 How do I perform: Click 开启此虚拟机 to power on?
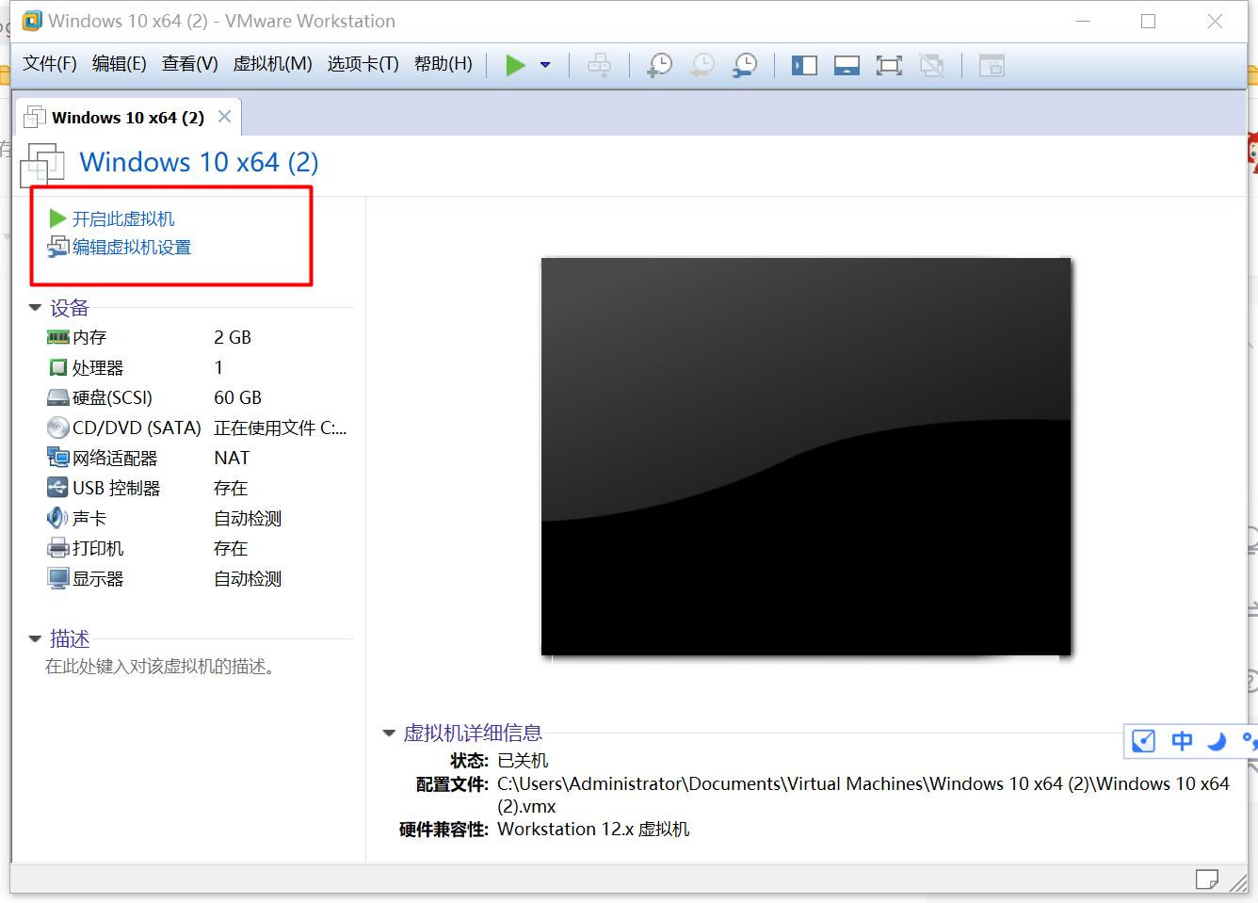123,219
